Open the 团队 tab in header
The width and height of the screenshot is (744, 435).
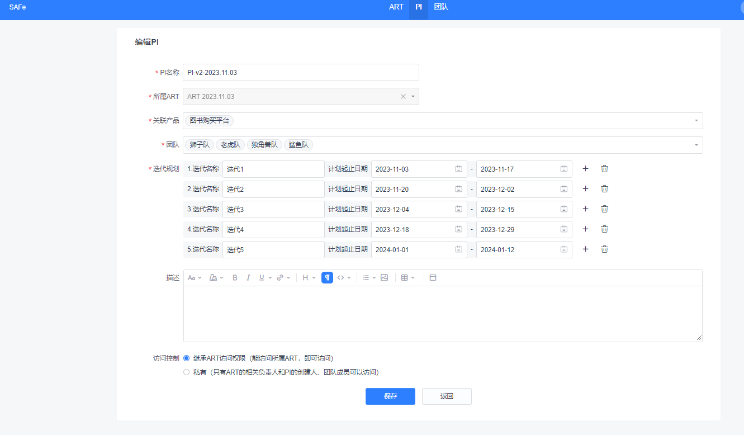pyautogui.click(x=441, y=7)
